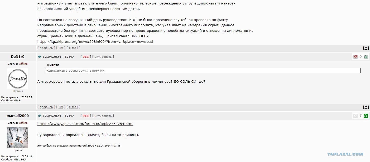This screenshot has height=162, width=370.
Task: Open e-mail link under first post
Action: (x=73, y=48)
